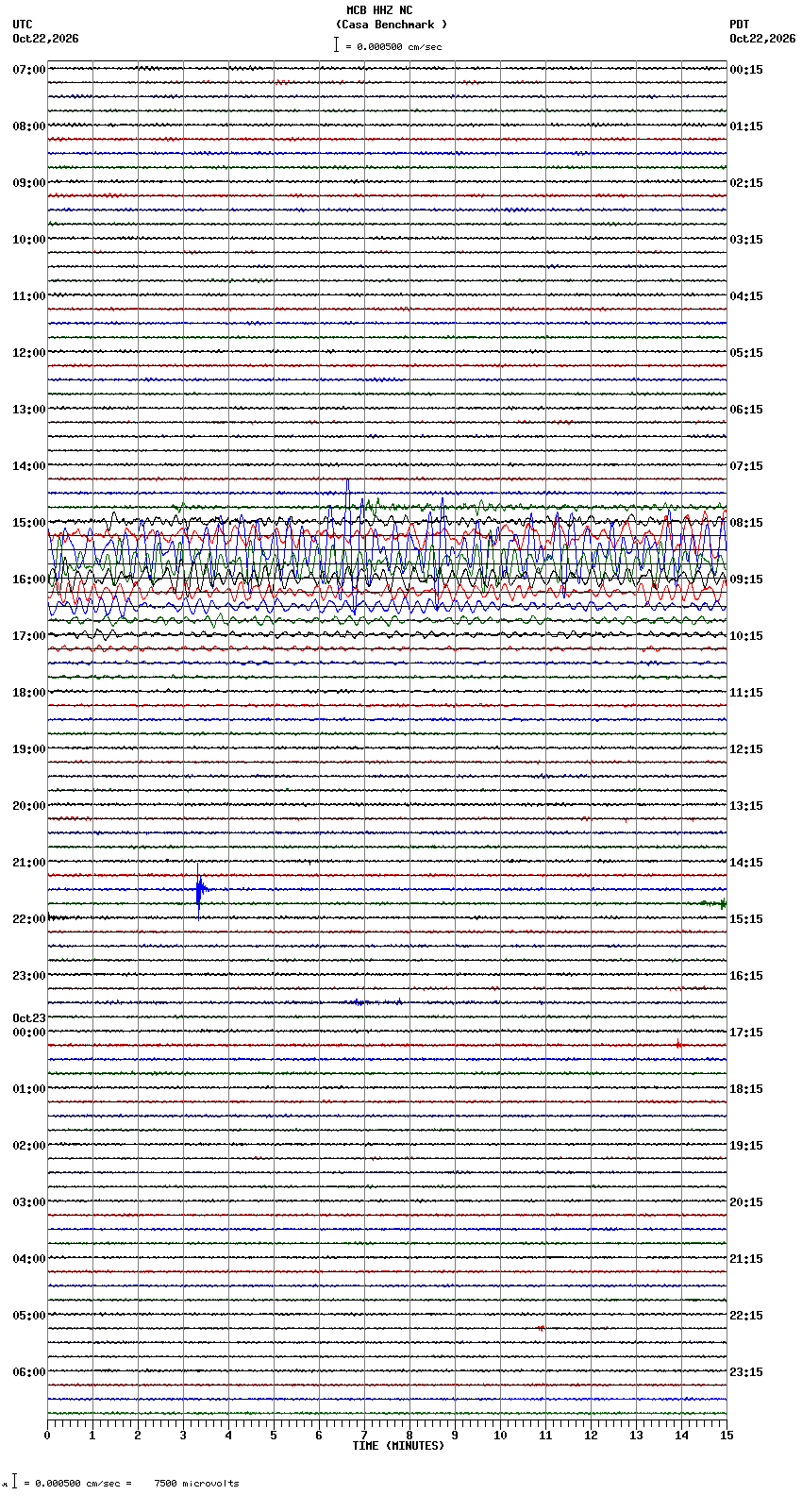The image size is (802, 1495).
Task: Click the '23:15' PDT time label
Action: 746,1372
